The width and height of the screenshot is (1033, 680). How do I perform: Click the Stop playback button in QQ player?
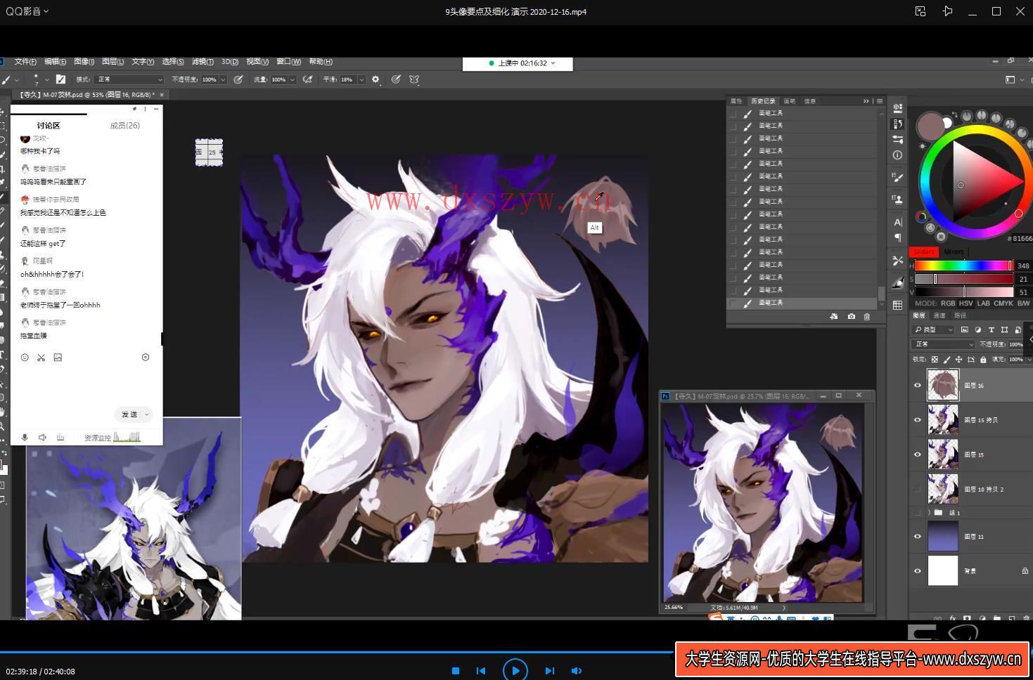click(456, 671)
